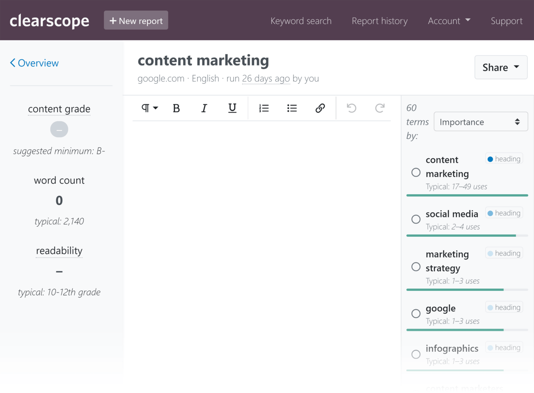Mark the 'content marketing' term as used
This screenshot has height=393, width=534.
pos(416,172)
